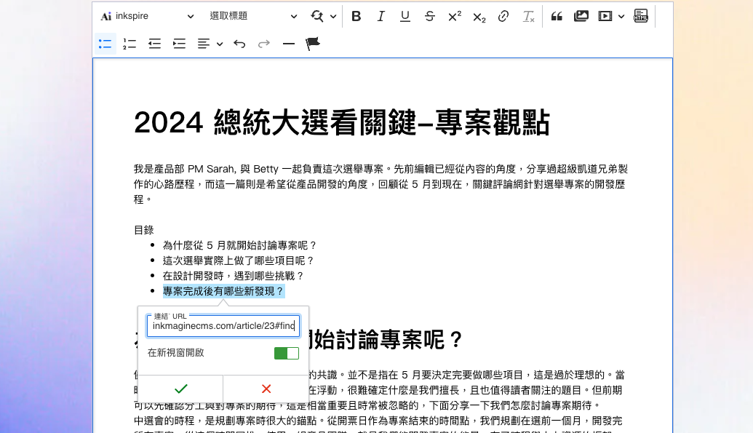This screenshot has width=753, height=433.
Task: Insert a block quote
Action: tap(557, 16)
